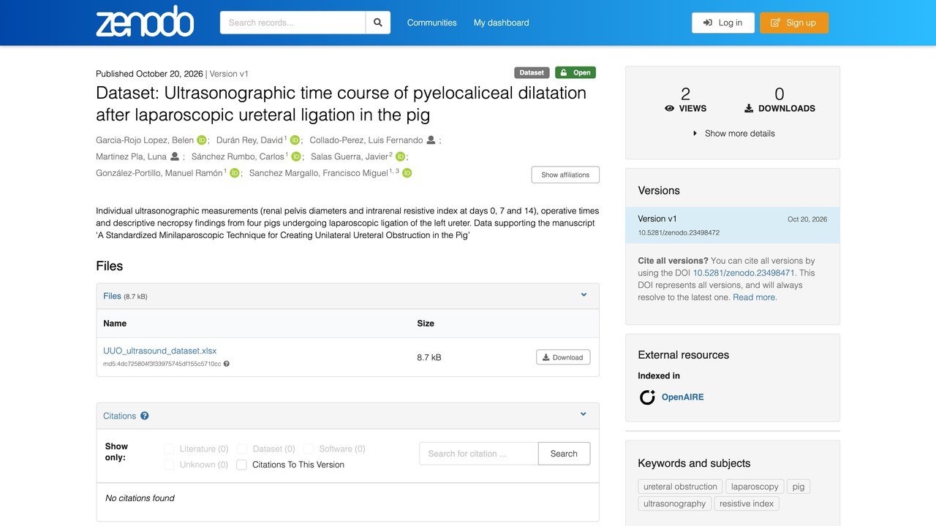Open ORCID icon for Garcia-Rojo Lopez, Belen
The height and width of the screenshot is (526, 936).
tap(202, 140)
